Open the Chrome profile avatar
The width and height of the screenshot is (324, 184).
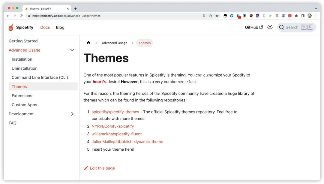click(310, 16)
